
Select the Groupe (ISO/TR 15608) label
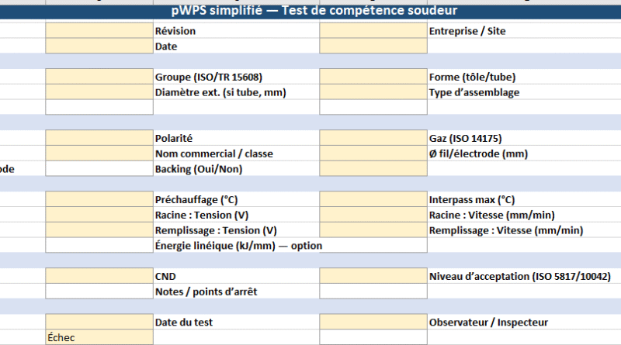(x=208, y=77)
